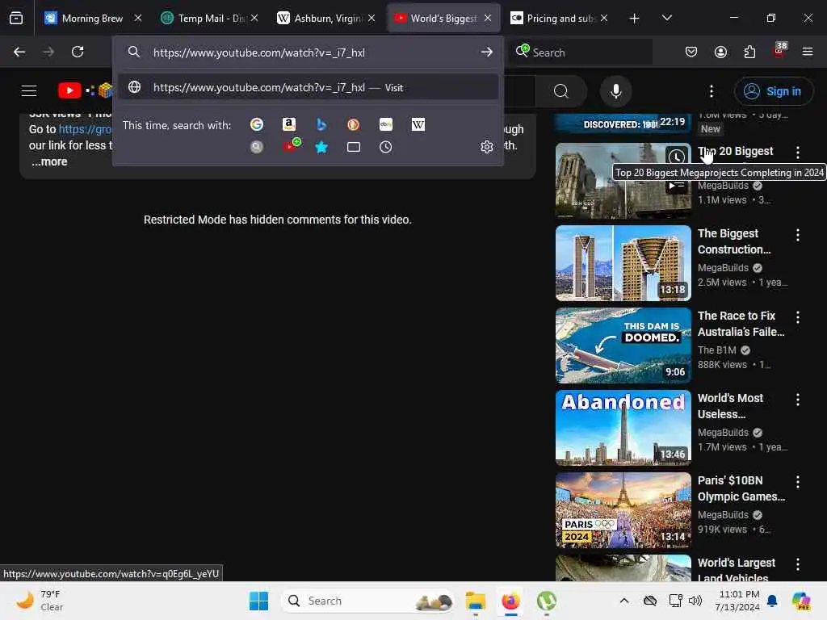Open the Top 20 Biggest video title
The image size is (827, 620).
(735, 151)
